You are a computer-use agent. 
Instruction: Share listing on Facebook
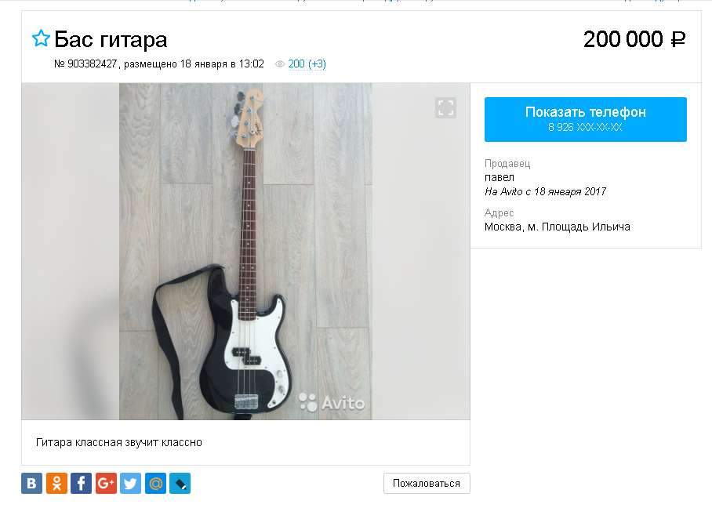82,483
